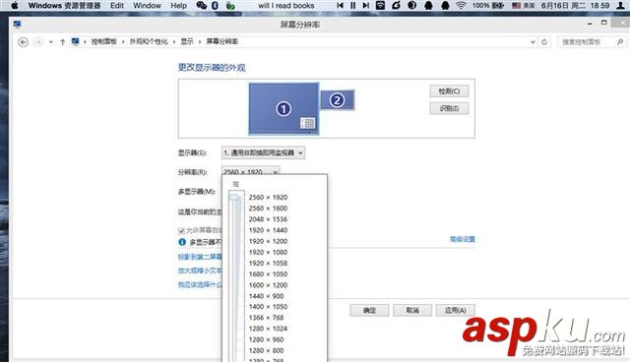Click the 应用(A) apply button
Viewport: 630px width, 362px height.
[455, 310]
